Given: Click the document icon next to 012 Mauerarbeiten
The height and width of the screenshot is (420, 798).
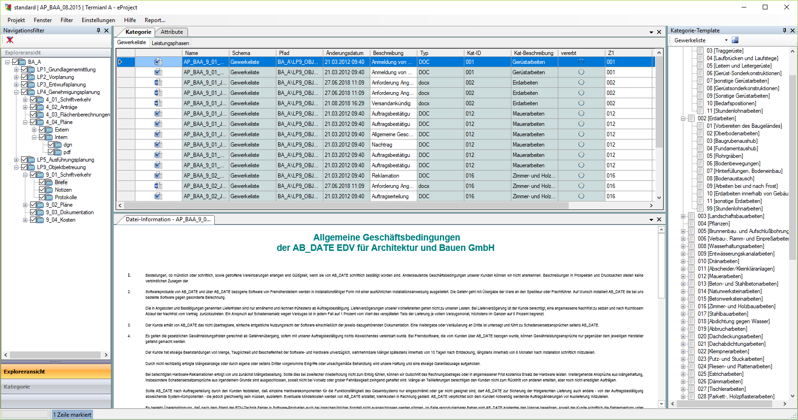Looking at the screenshot, I should point(691,276).
